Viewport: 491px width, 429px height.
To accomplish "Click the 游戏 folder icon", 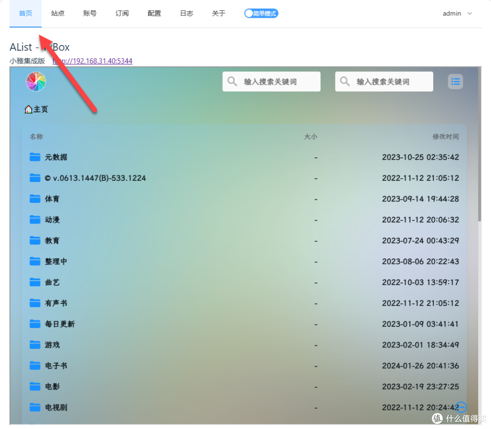I will [x=35, y=344].
